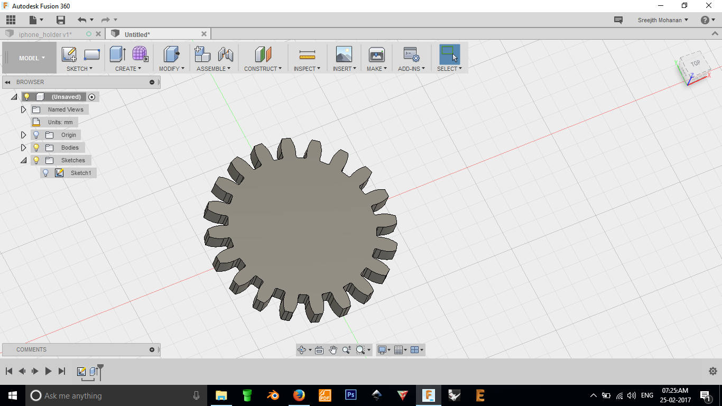Open Sreejith Mohanan account dropdown
The width and height of the screenshot is (722, 406).
click(x=663, y=20)
